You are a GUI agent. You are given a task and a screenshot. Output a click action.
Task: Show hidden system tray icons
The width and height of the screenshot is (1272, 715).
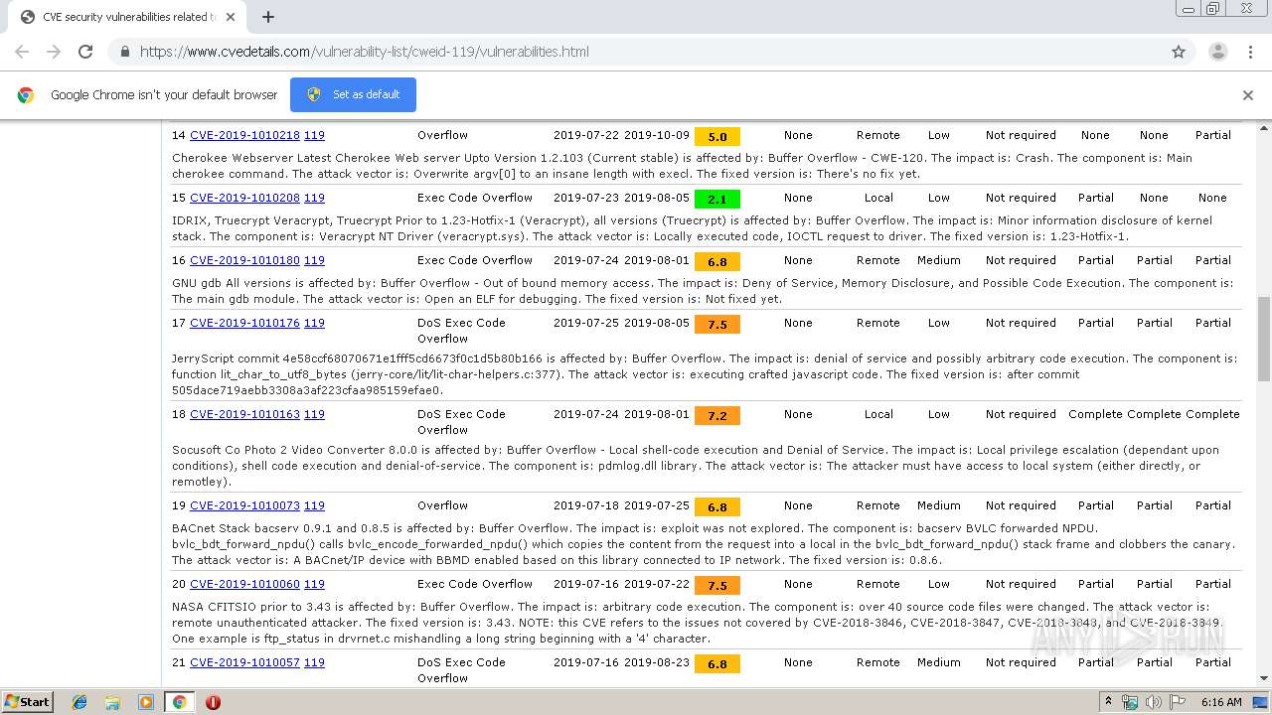click(x=1108, y=701)
